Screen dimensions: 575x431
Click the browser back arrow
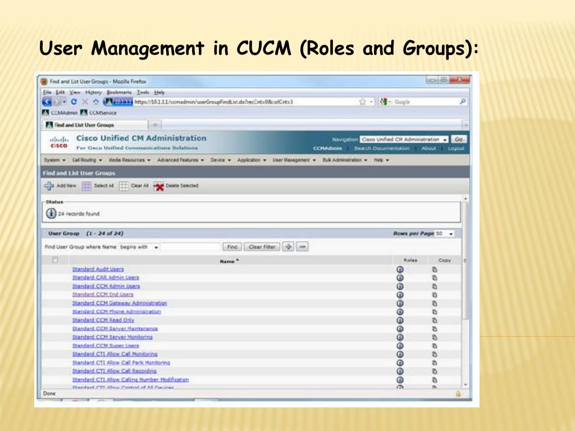pos(47,102)
